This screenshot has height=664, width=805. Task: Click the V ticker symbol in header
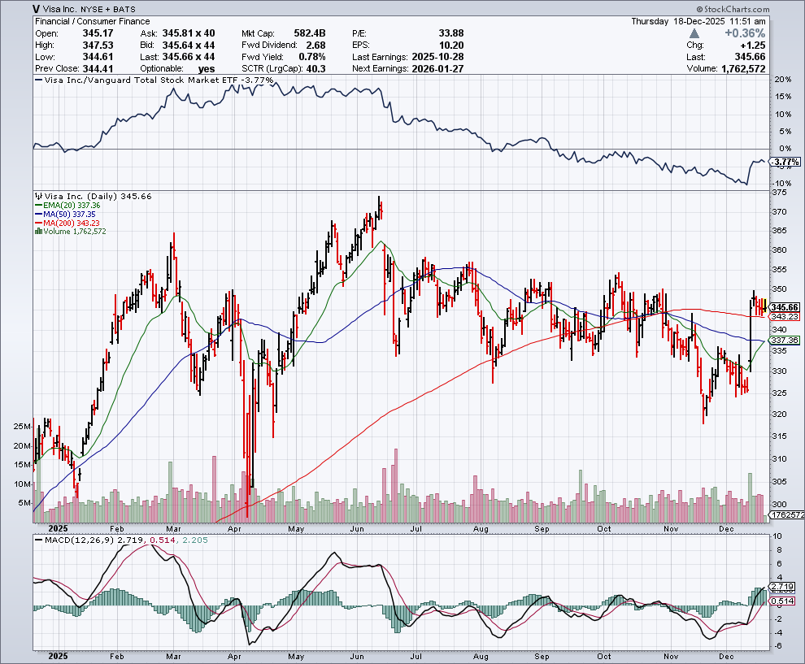(38, 9)
